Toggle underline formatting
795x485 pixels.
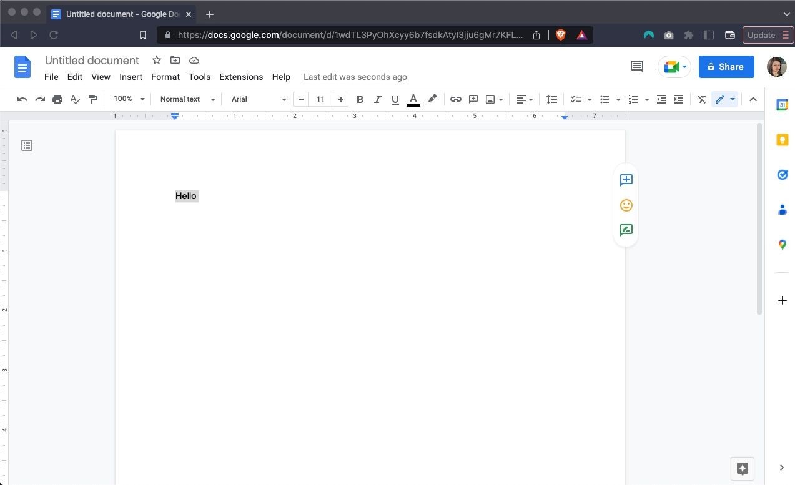[x=395, y=99]
